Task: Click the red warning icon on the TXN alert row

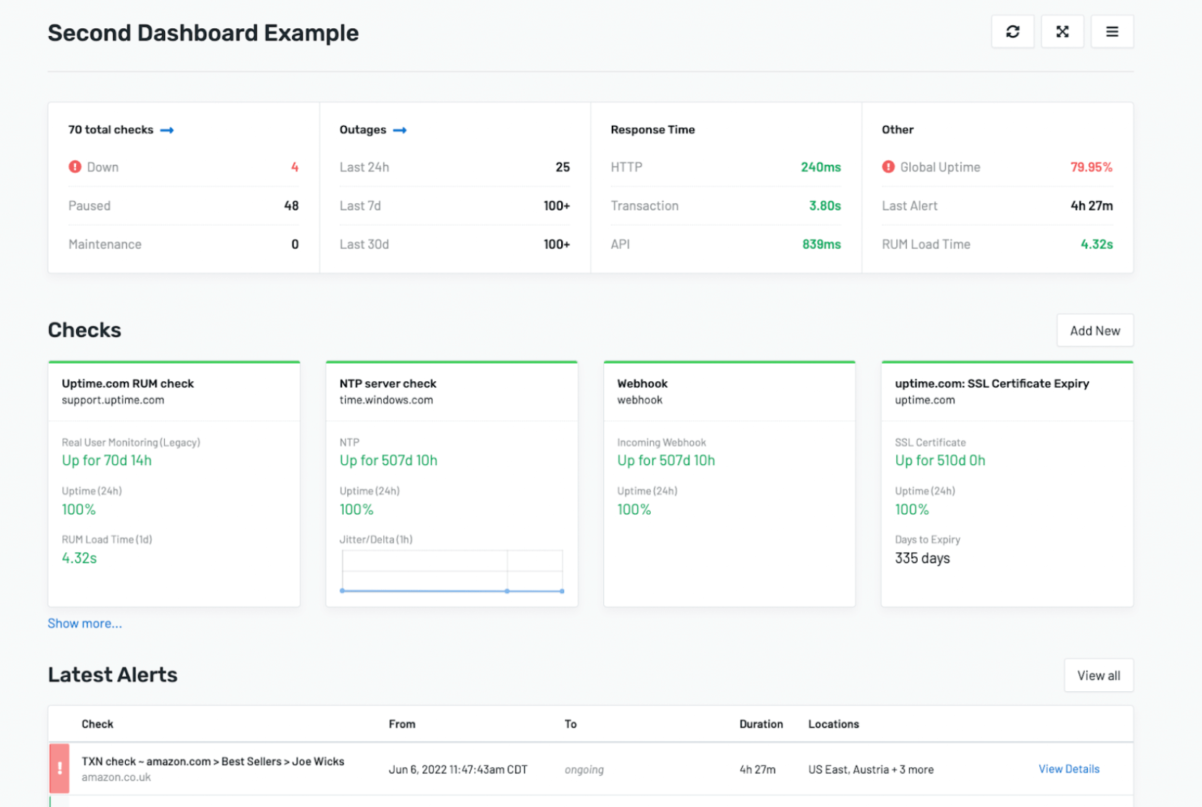Action: [59, 769]
